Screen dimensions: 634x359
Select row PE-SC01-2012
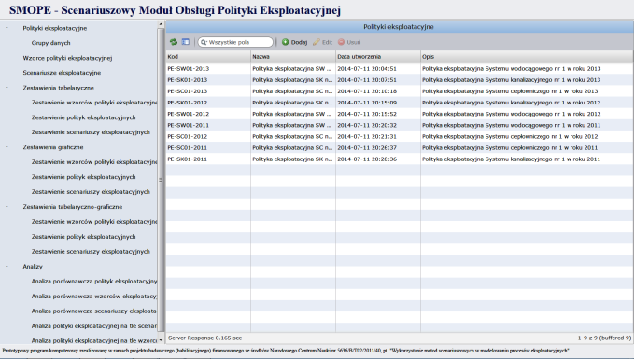coord(400,136)
